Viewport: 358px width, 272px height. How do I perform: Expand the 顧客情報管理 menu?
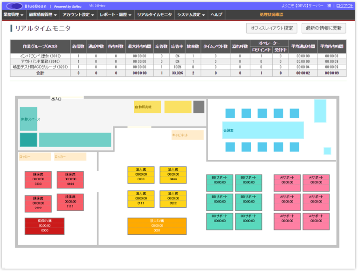coord(42,15)
